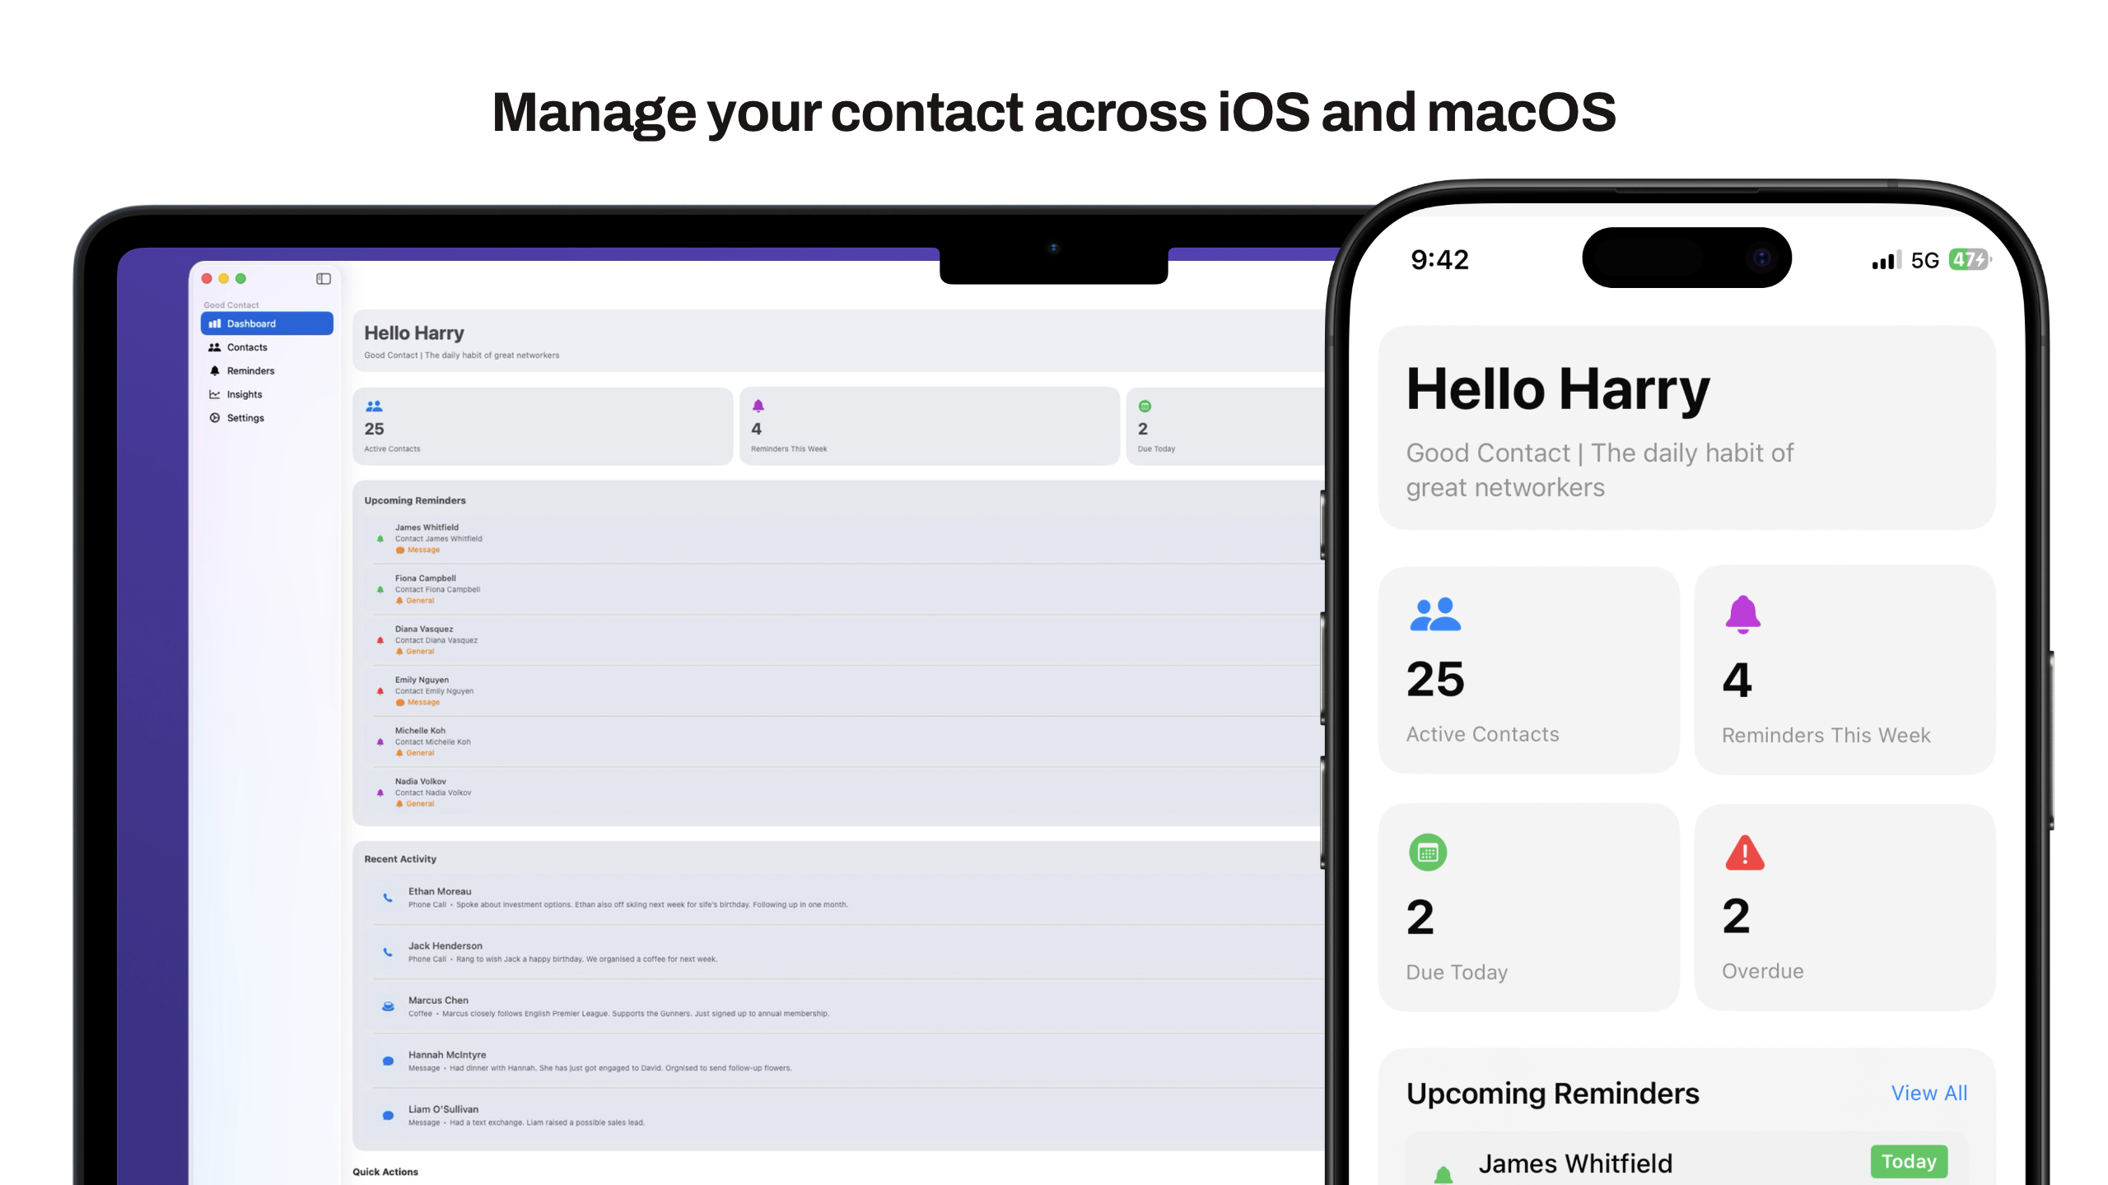Click the phone icon beside Ethan Moreau
Image resolution: width=2108 pixels, height=1185 pixels.
[x=387, y=899]
